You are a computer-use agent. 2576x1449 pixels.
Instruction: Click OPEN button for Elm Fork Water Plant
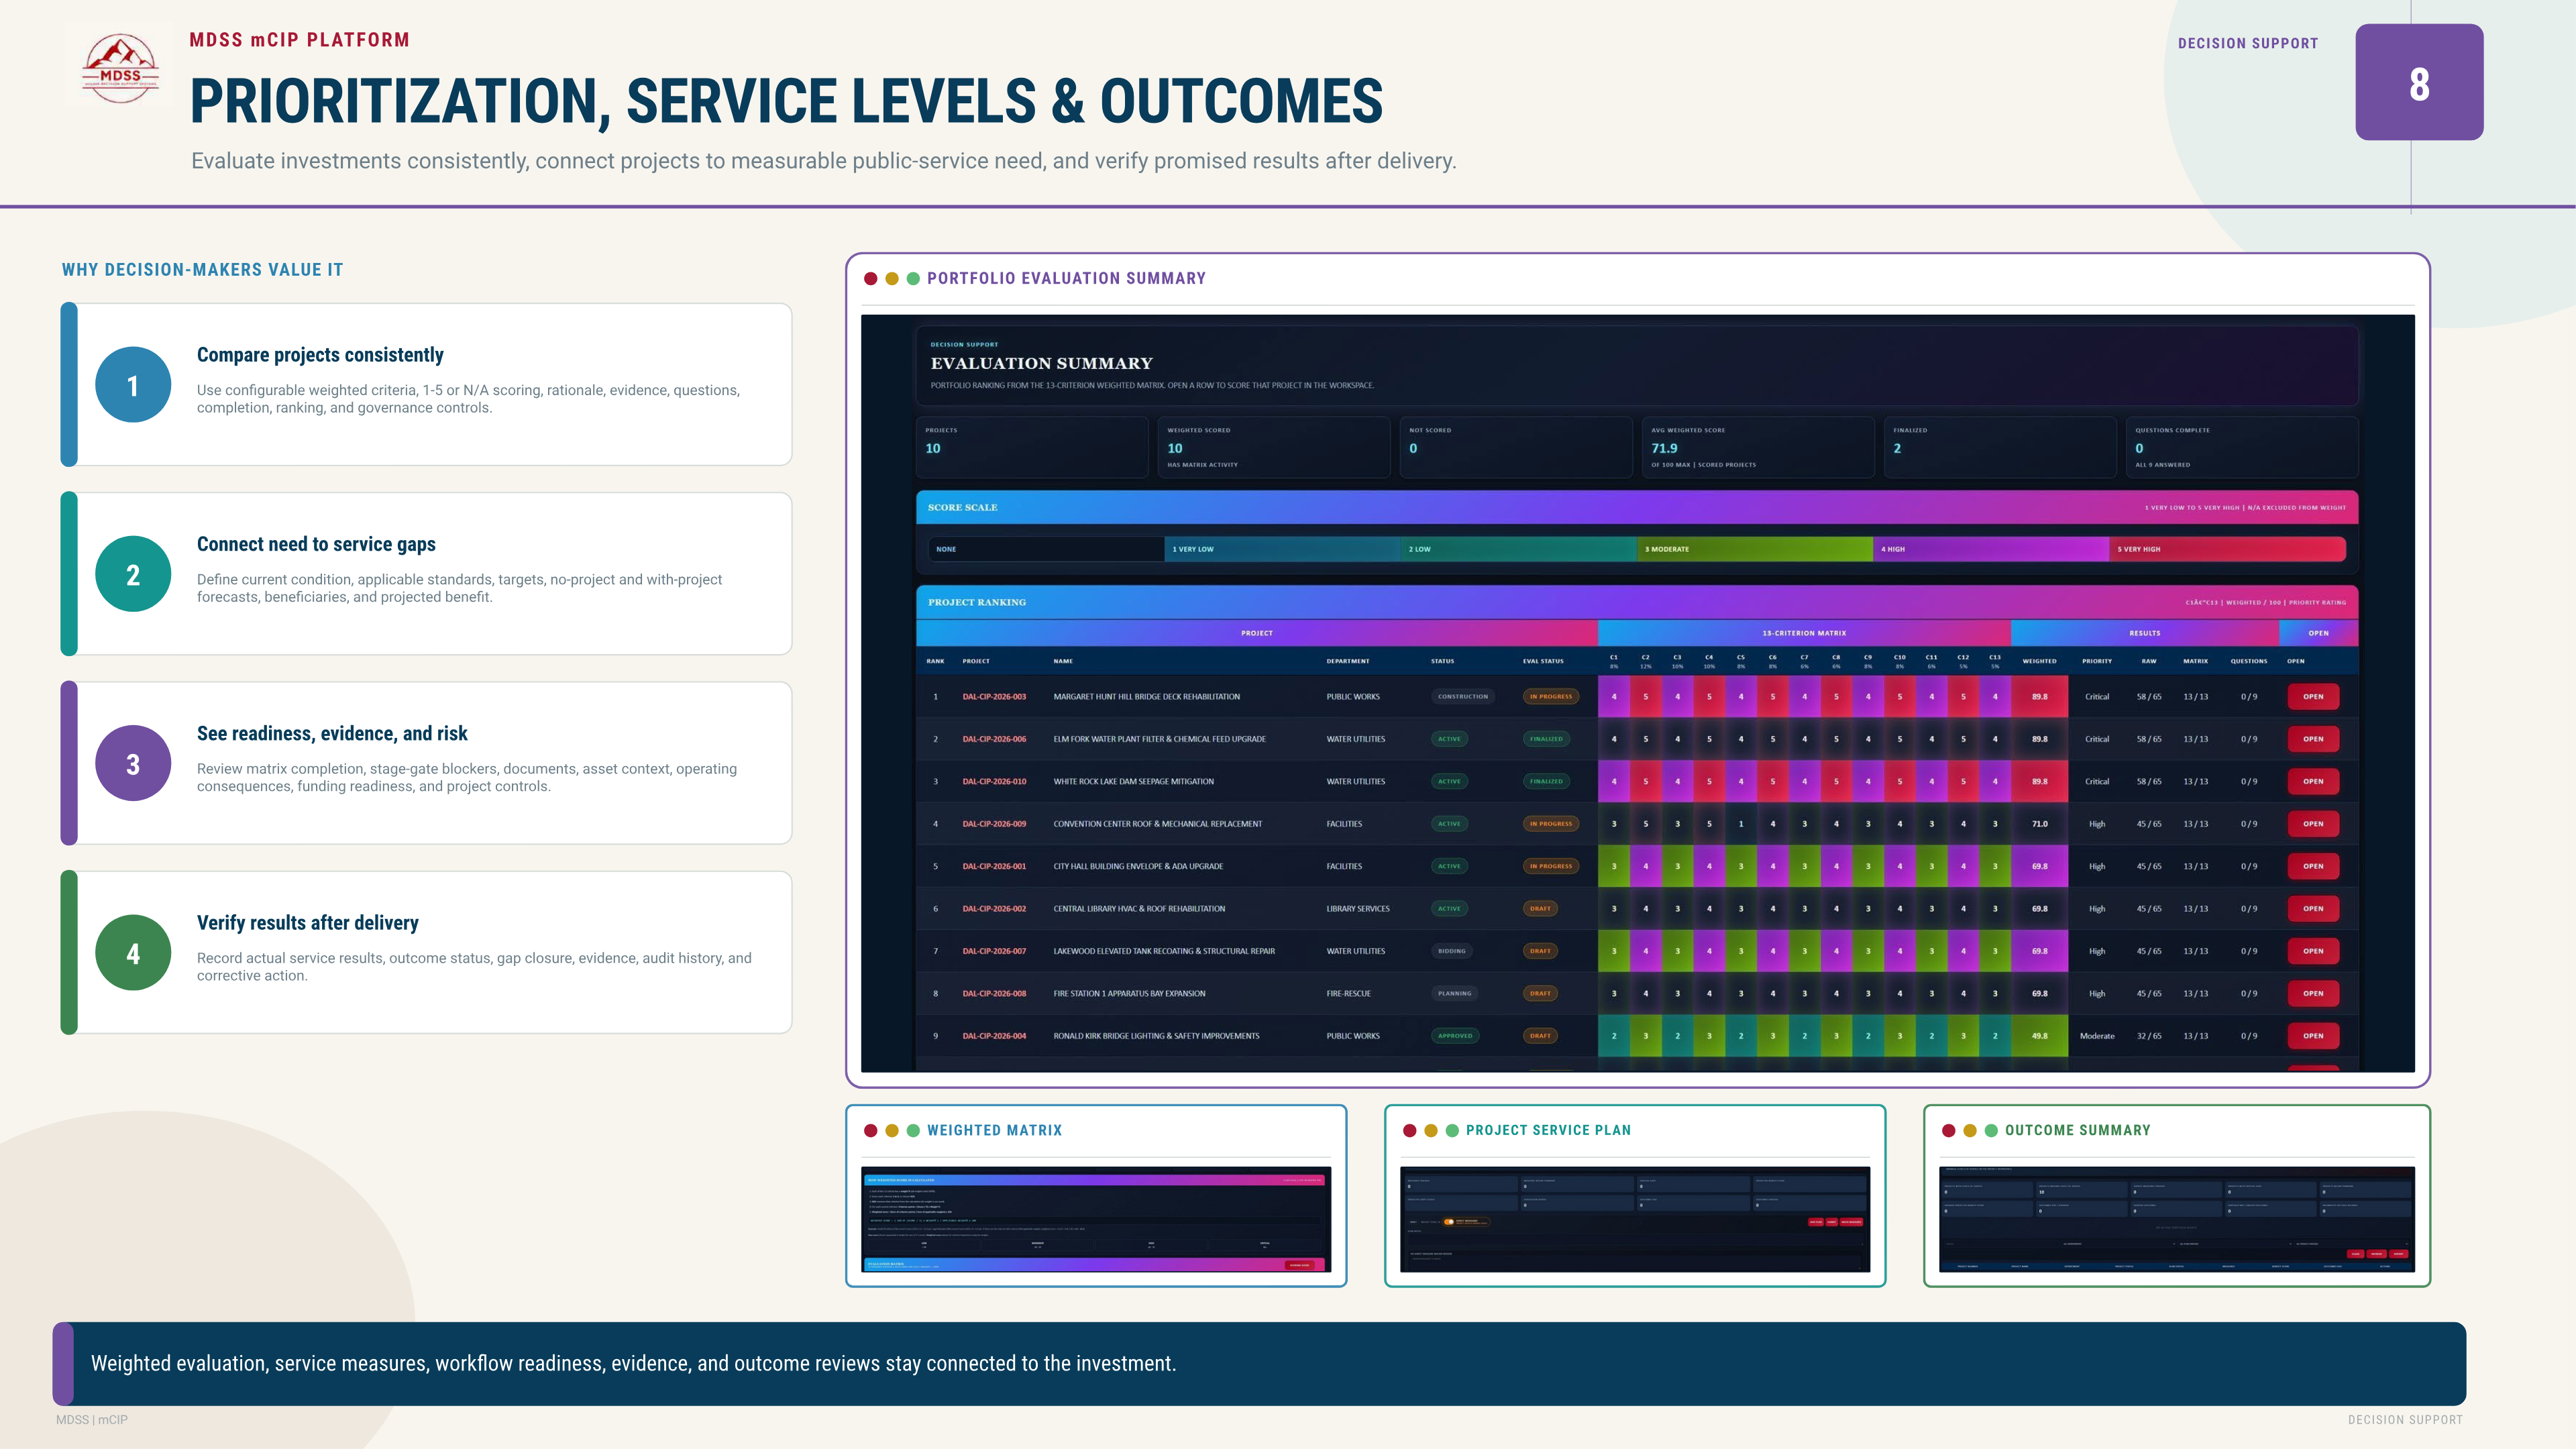click(x=2313, y=739)
